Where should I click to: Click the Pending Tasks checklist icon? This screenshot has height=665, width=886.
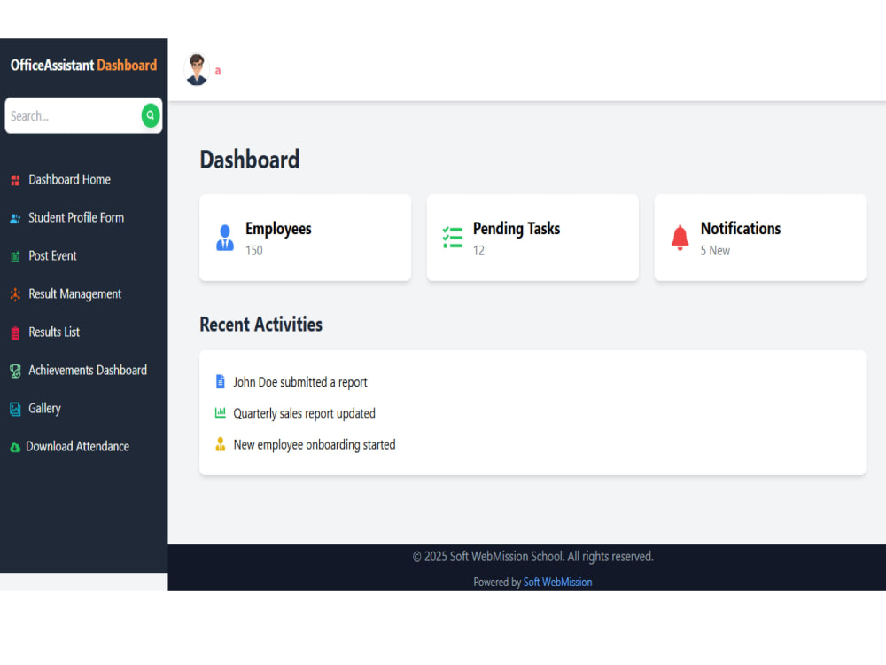453,238
